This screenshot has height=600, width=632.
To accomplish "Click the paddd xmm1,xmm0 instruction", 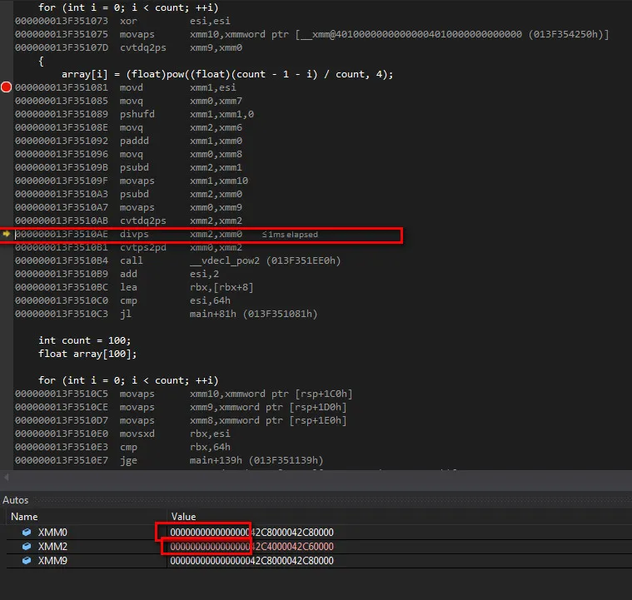I will pos(128,141).
